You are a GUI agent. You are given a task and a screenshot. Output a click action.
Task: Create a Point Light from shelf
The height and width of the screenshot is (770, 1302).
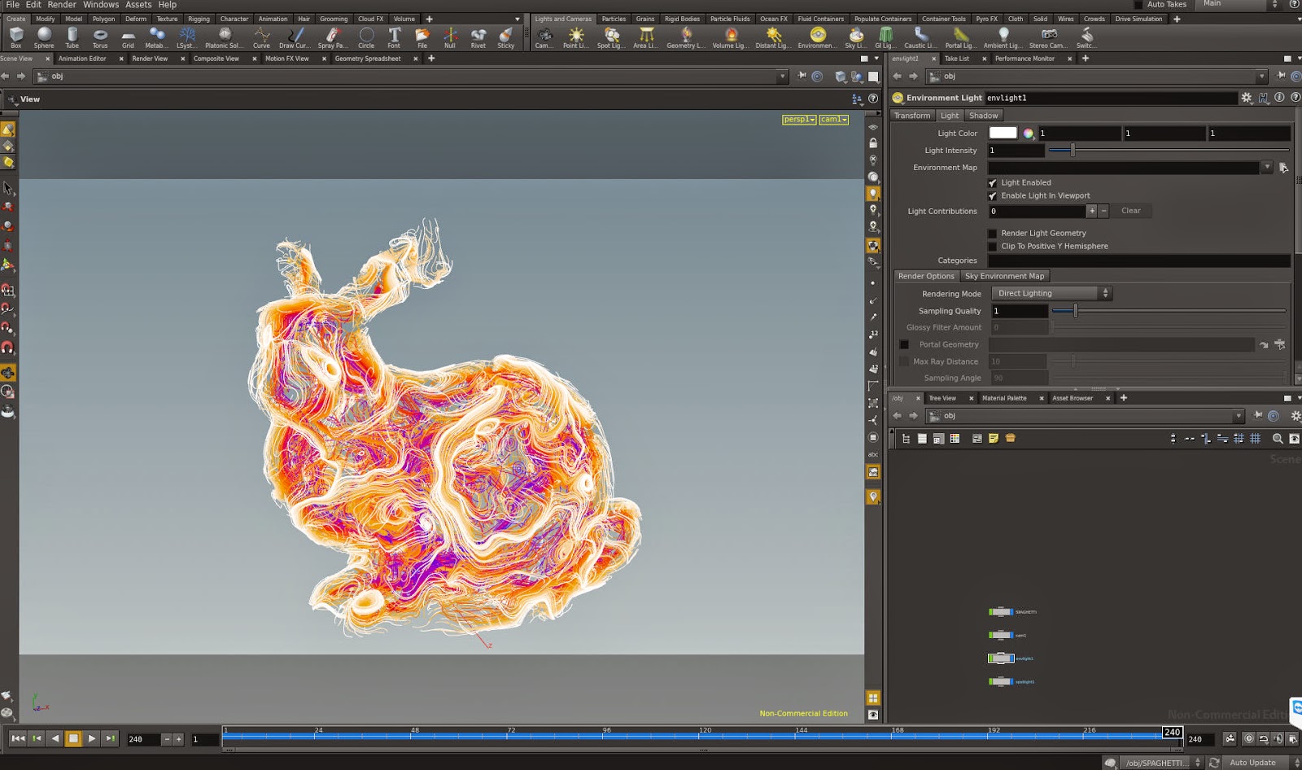pyautogui.click(x=575, y=36)
